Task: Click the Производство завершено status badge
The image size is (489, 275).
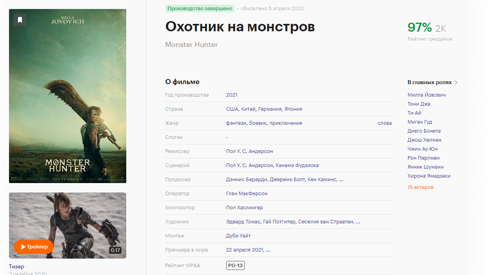Action: (200, 9)
